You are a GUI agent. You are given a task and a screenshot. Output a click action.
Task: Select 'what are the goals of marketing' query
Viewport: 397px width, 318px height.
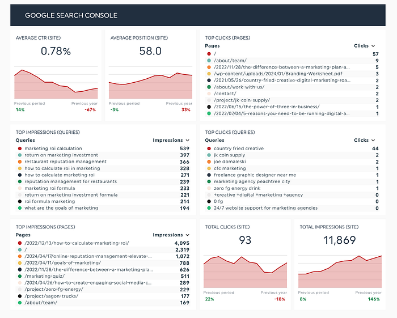[x=103, y=208]
